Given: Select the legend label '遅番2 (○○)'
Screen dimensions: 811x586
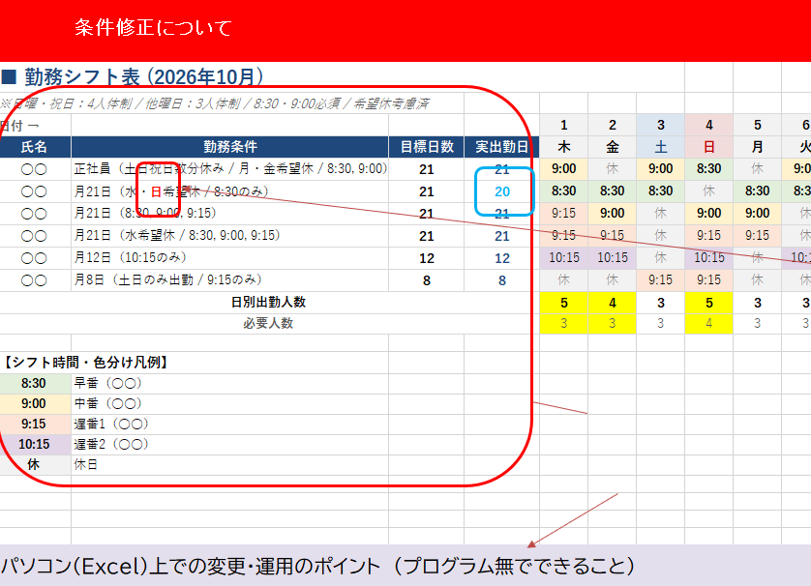Looking at the screenshot, I should click(x=111, y=445).
